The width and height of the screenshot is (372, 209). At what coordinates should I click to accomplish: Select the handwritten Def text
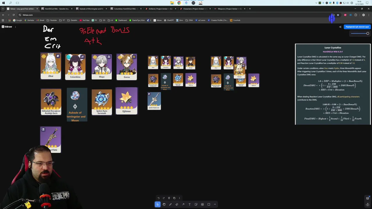click(x=48, y=29)
